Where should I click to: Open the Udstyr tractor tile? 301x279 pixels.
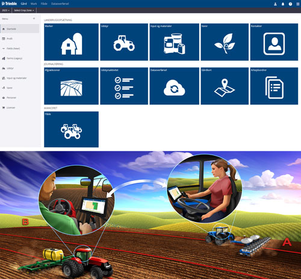click(124, 42)
